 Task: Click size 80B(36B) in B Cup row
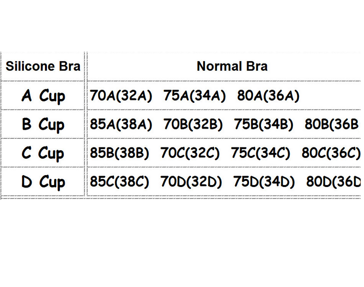[x=332, y=124]
